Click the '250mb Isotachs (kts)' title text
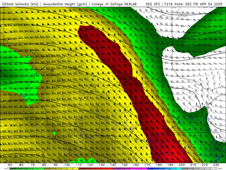 (20, 4)
